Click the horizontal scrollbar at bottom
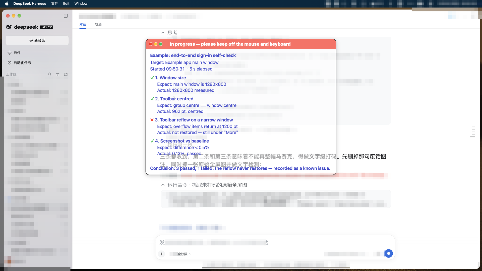 coord(276,268)
